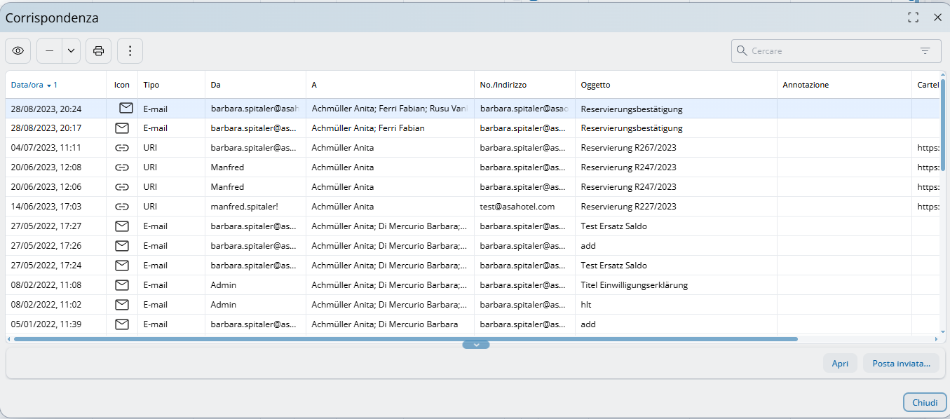
Task: Click the eye preview icon in toolbar
Action: coord(18,50)
